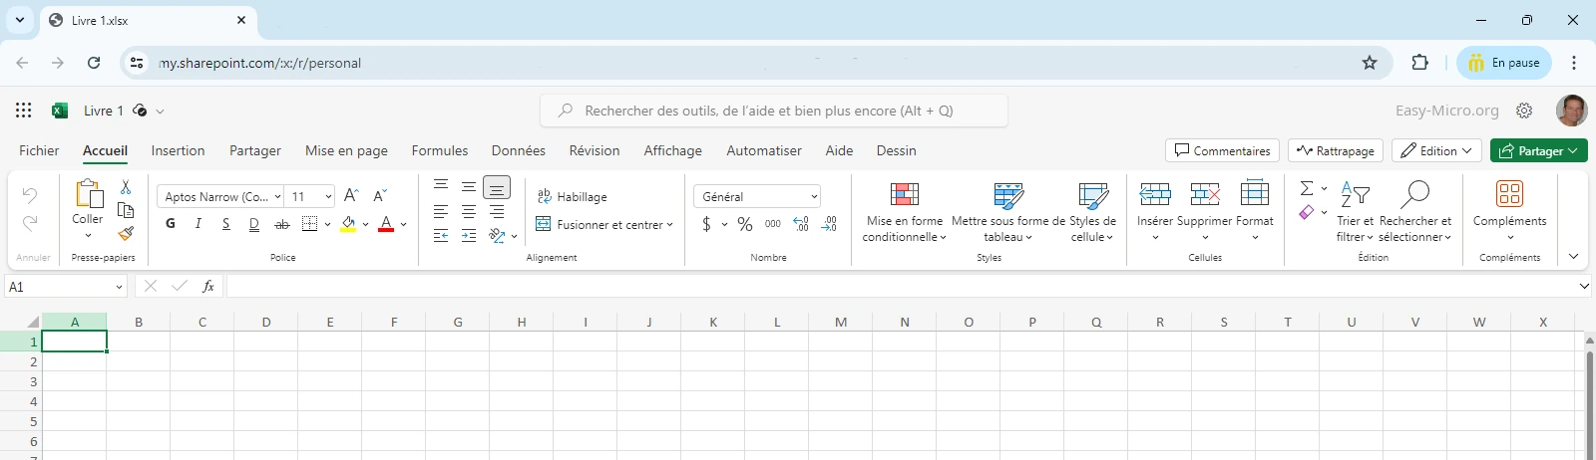1596x460 pixels.
Task: Click the green Partager button
Action: 1539,150
